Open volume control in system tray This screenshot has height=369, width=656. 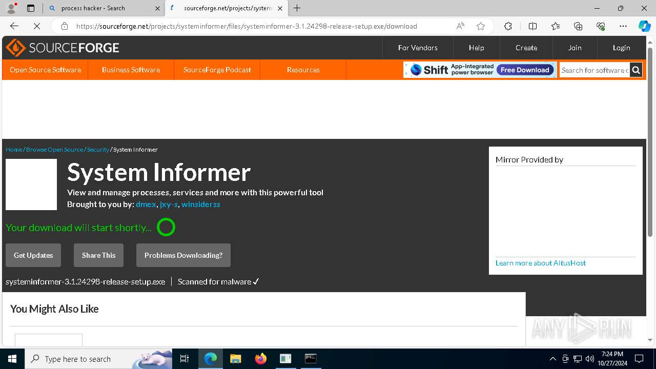click(590, 359)
